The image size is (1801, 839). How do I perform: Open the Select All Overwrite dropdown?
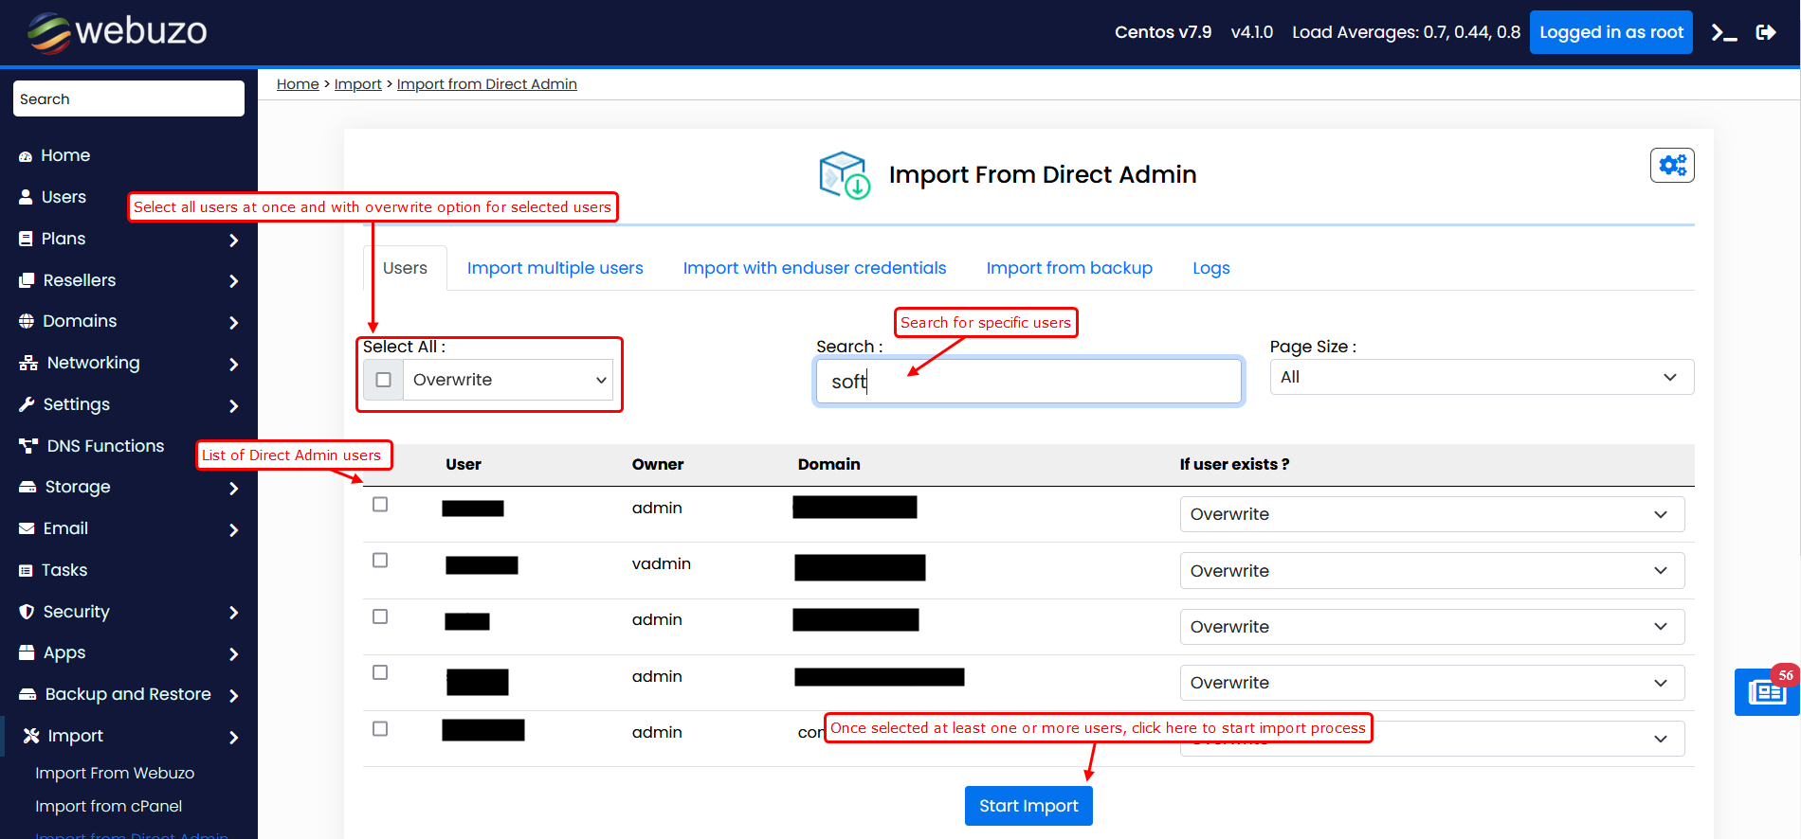click(x=508, y=380)
